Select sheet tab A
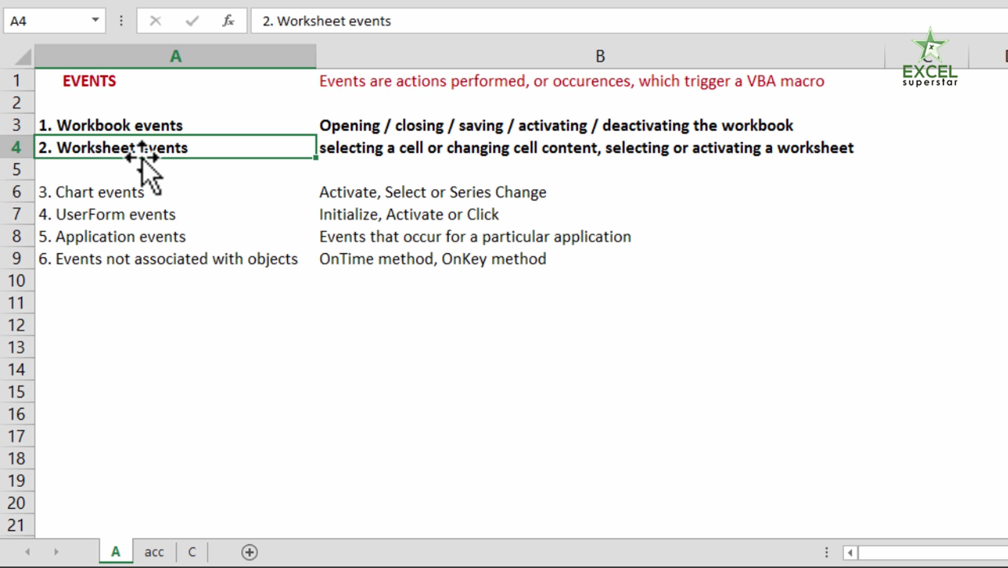Image resolution: width=1008 pixels, height=568 pixels. (x=115, y=552)
